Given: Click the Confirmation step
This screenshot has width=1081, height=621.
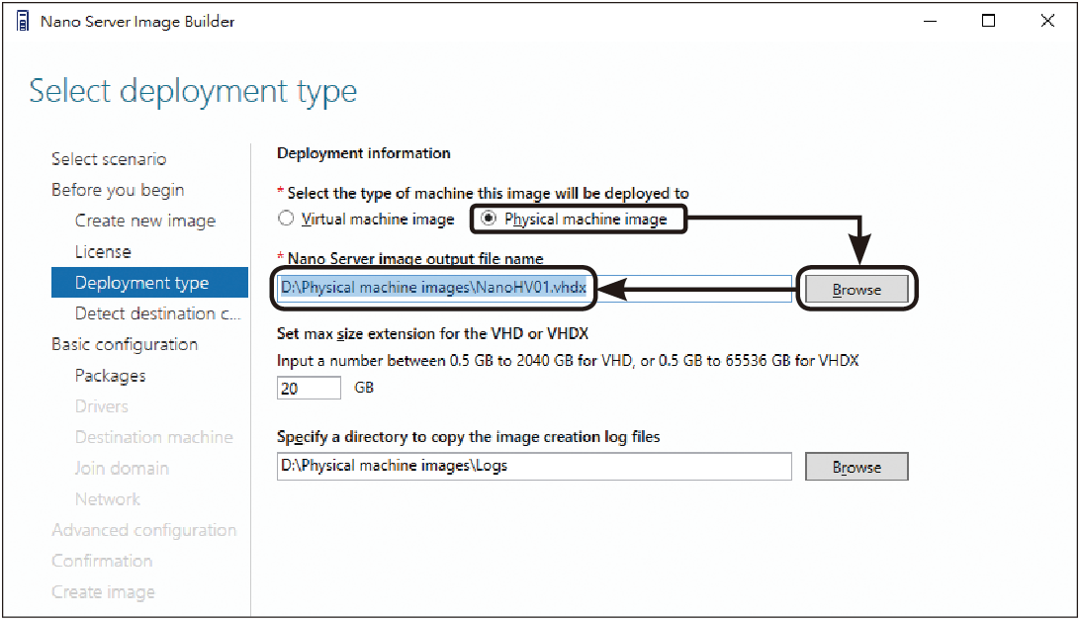Looking at the screenshot, I should pyautogui.click(x=102, y=561).
